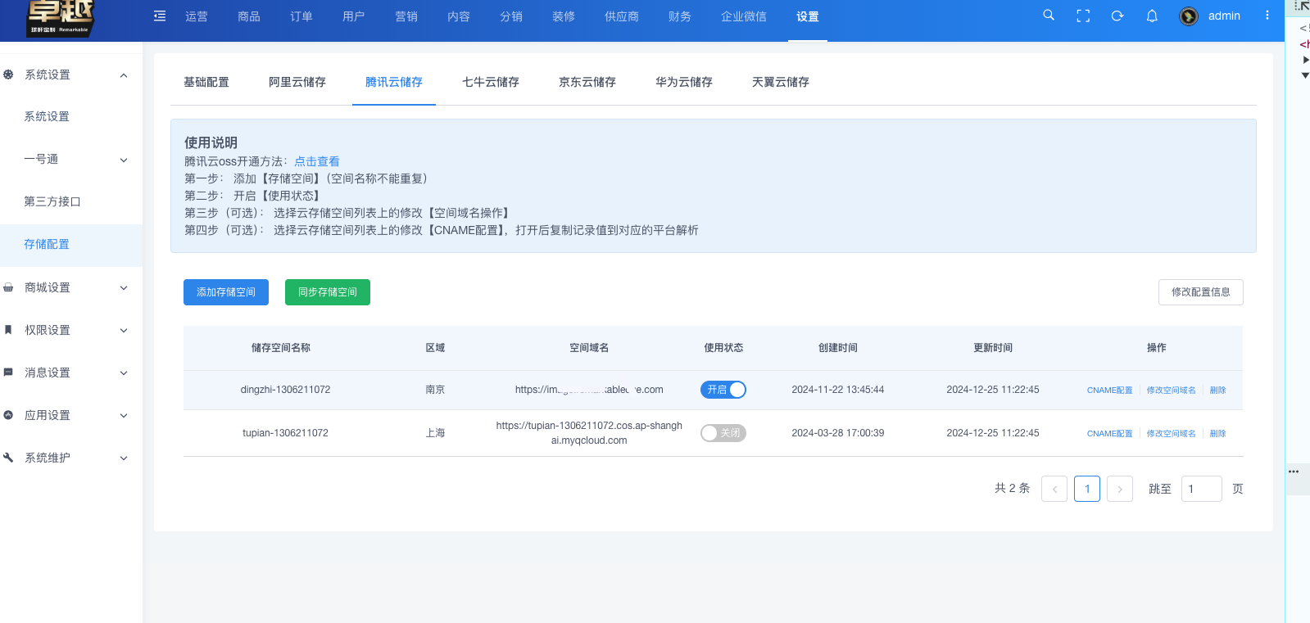The width and height of the screenshot is (1310, 623).
Task: Click the refresh page icon
Action: click(1117, 16)
